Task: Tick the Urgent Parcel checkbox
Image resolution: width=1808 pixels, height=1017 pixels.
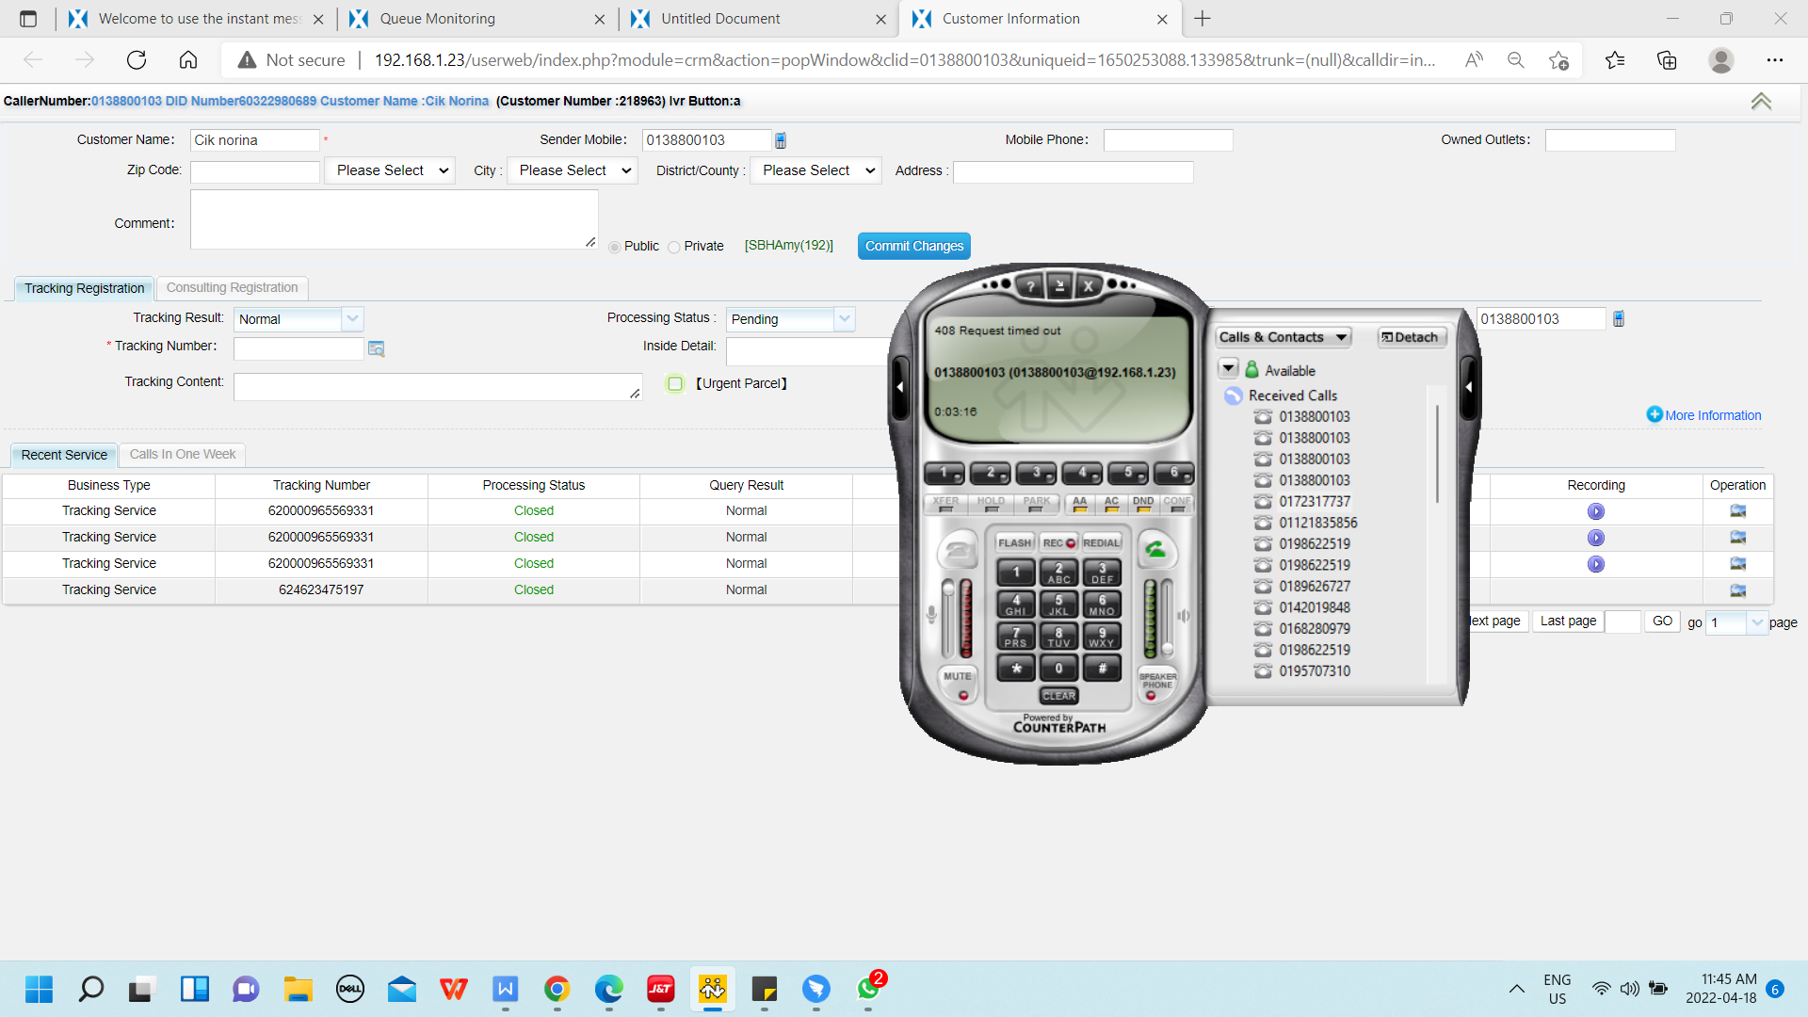Action: [x=674, y=383]
